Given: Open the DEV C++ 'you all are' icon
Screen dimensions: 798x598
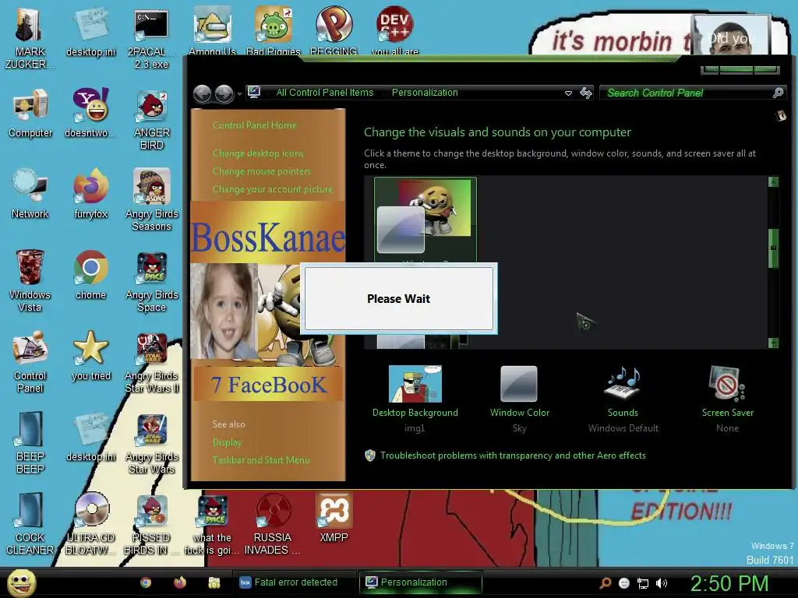Looking at the screenshot, I should tap(395, 30).
